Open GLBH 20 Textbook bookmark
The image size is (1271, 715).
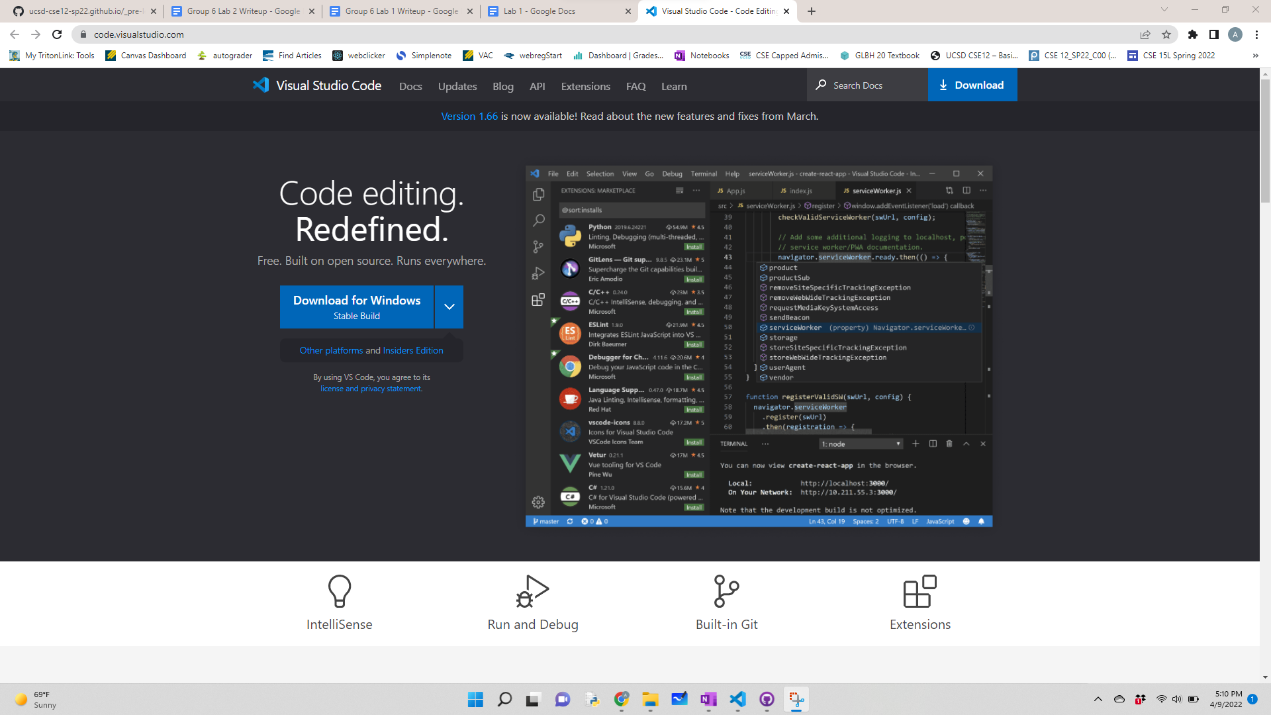(880, 56)
